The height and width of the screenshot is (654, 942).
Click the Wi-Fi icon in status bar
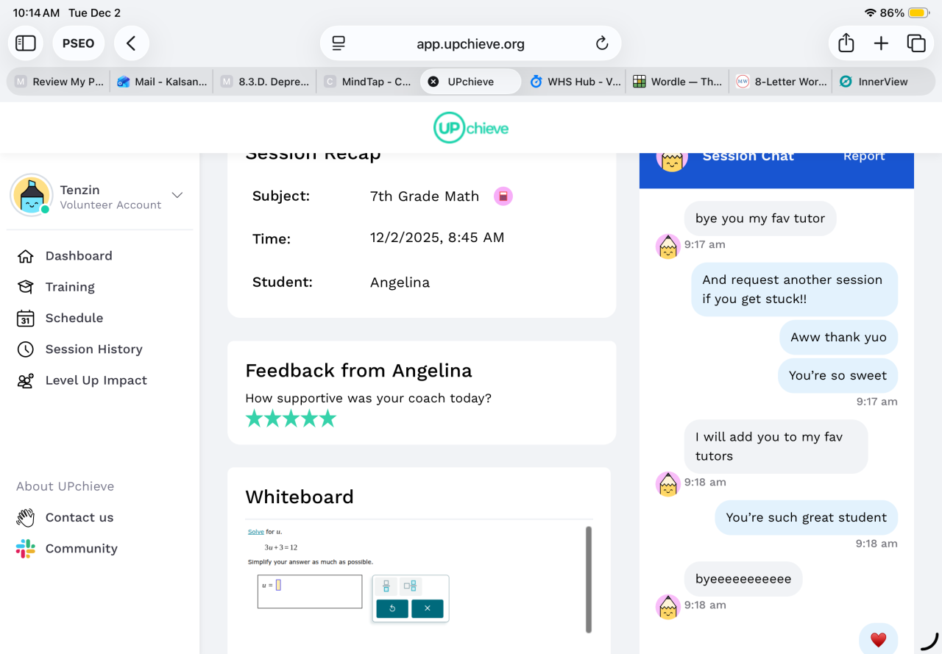tap(871, 13)
